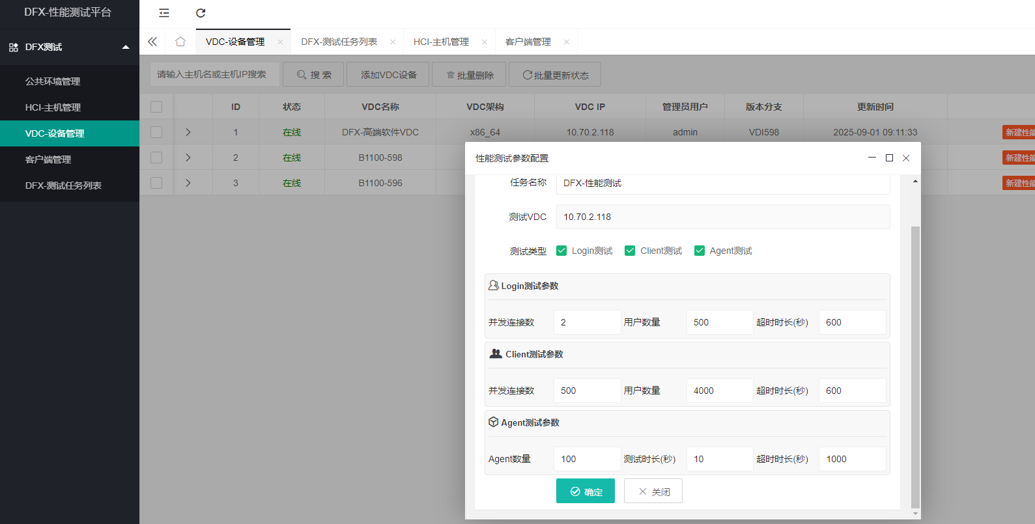Click the 关闭 button in dialog

click(x=653, y=491)
